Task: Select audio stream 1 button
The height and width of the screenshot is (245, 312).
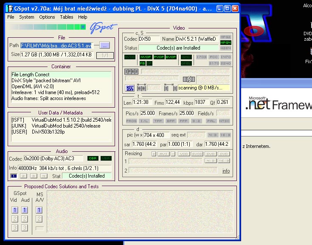Action: 14,176
